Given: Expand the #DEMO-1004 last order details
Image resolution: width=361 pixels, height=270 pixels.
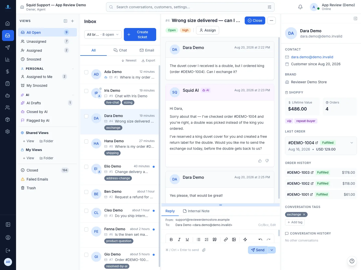Looking at the screenshot, I should (x=352, y=143).
